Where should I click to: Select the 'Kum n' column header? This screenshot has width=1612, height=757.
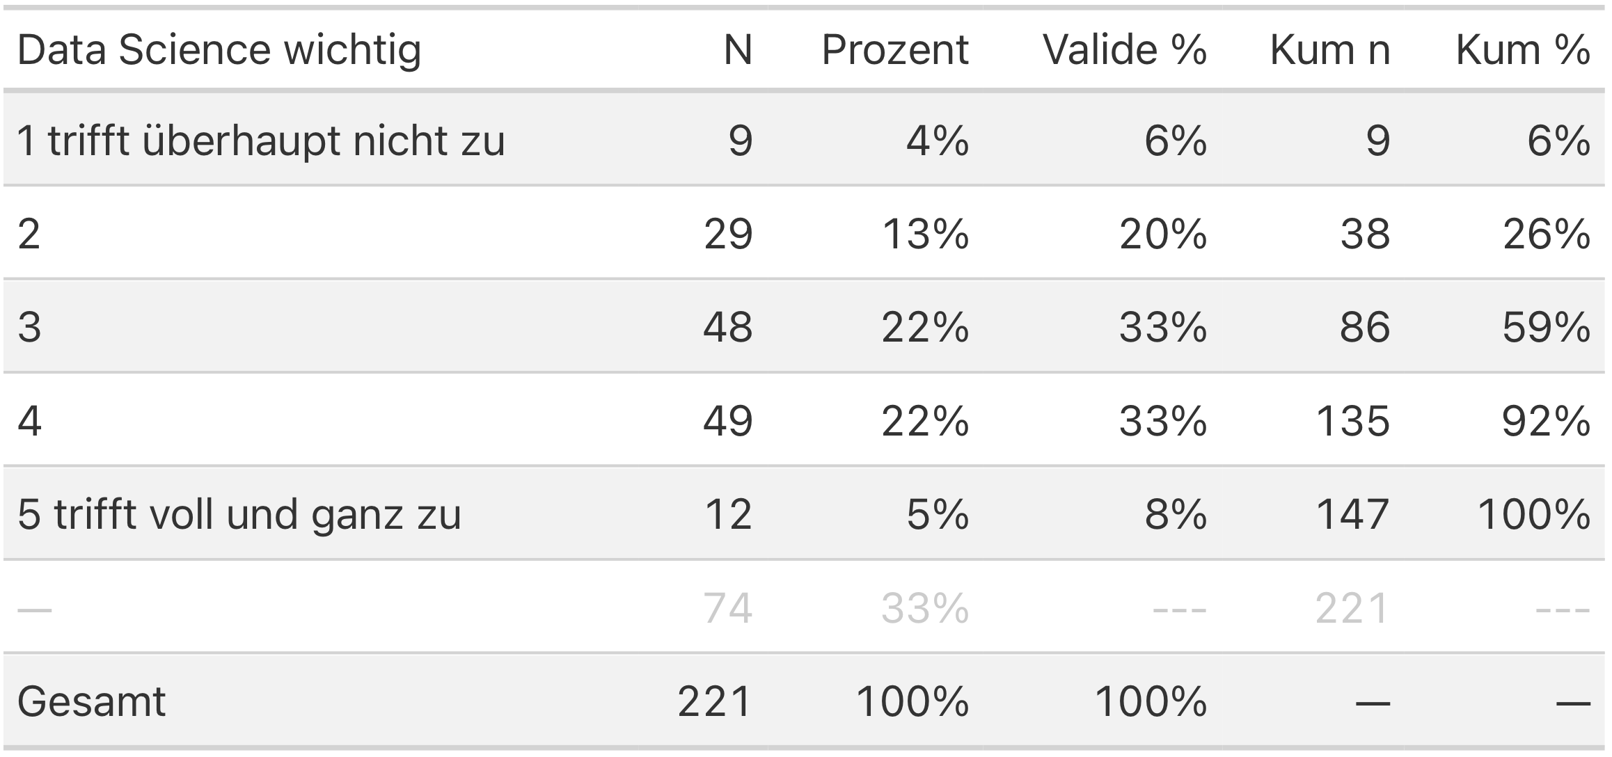coord(1330,50)
